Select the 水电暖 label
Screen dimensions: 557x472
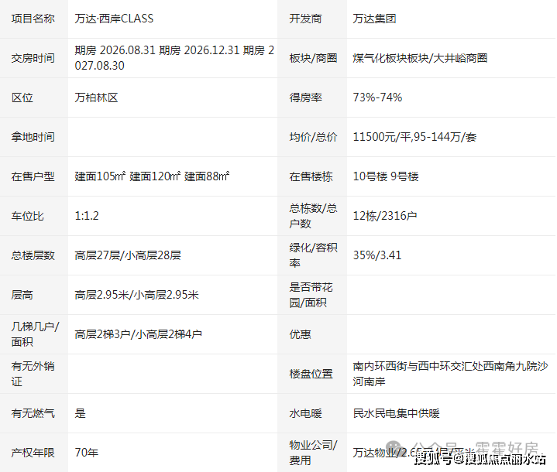[x=305, y=413]
